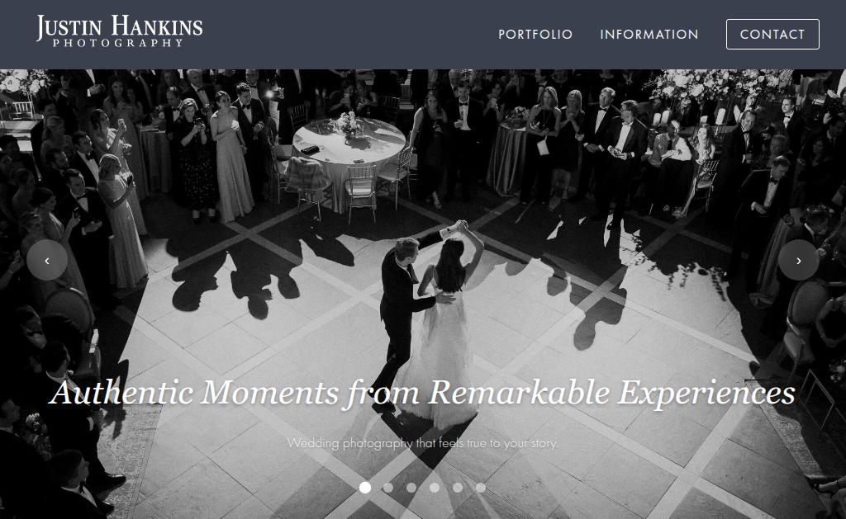Click the outlined Contact button

772,35
